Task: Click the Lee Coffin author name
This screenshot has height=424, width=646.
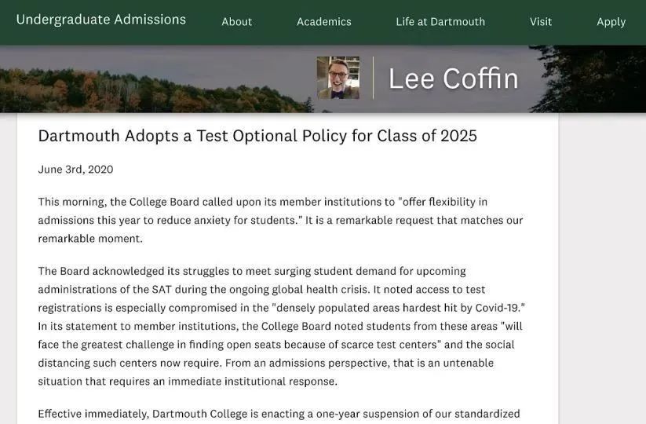Action: pyautogui.click(x=453, y=79)
